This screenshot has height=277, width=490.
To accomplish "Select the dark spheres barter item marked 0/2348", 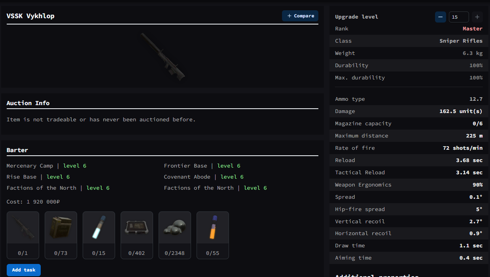I will 175,235.
